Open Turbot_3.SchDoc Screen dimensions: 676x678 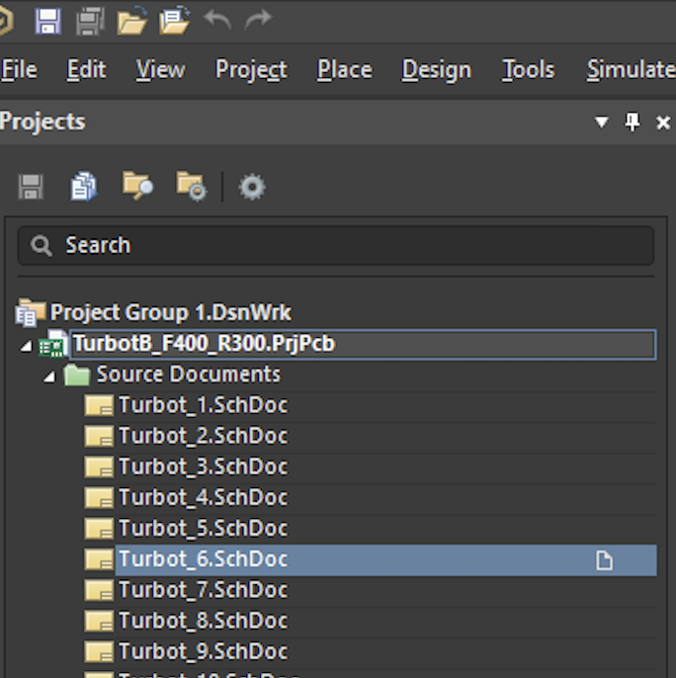click(204, 466)
